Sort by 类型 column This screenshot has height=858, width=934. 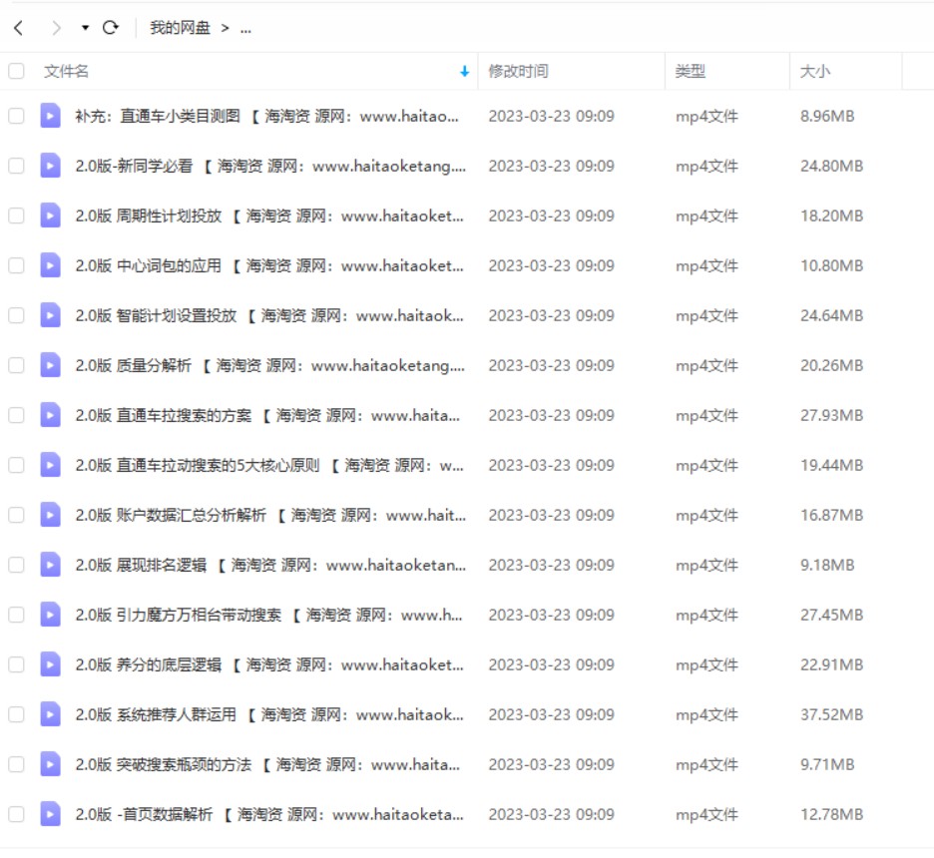click(691, 72)
